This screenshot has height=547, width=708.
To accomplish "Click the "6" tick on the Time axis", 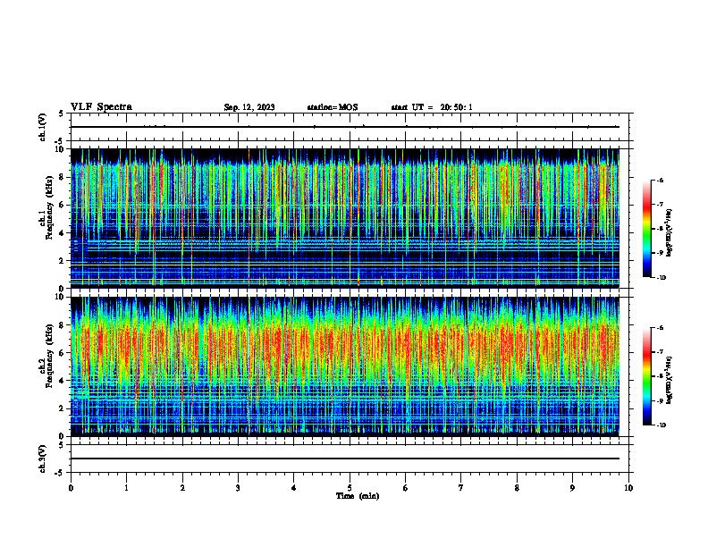I will coord(406,488).
